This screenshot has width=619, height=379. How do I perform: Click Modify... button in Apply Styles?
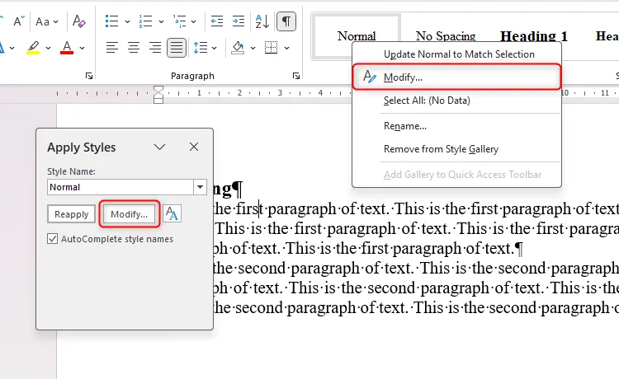point(129,214)
